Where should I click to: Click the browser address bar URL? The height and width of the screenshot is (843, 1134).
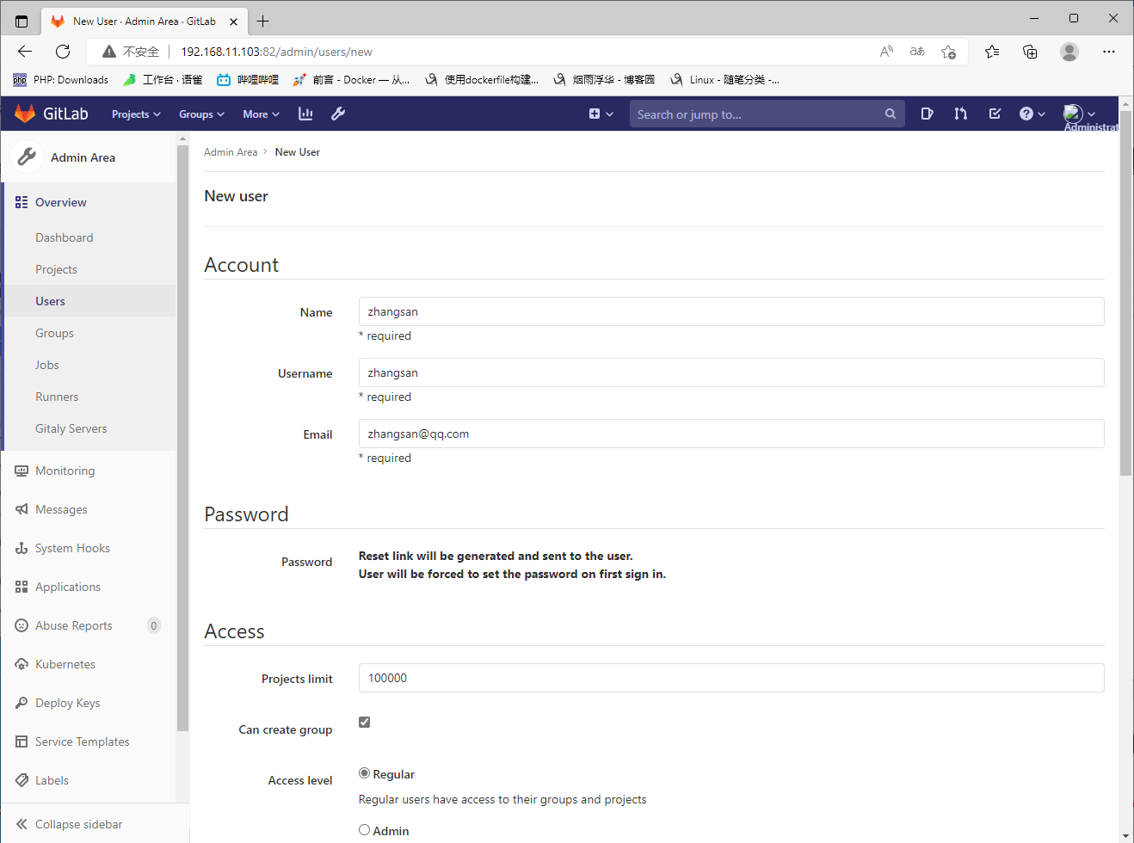click(x=276, y=52)
